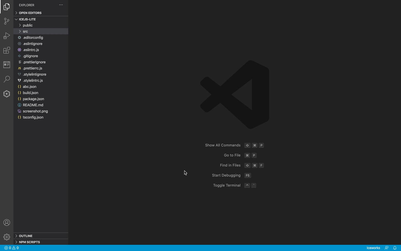Open the README.md file

(x=41, y=105)
